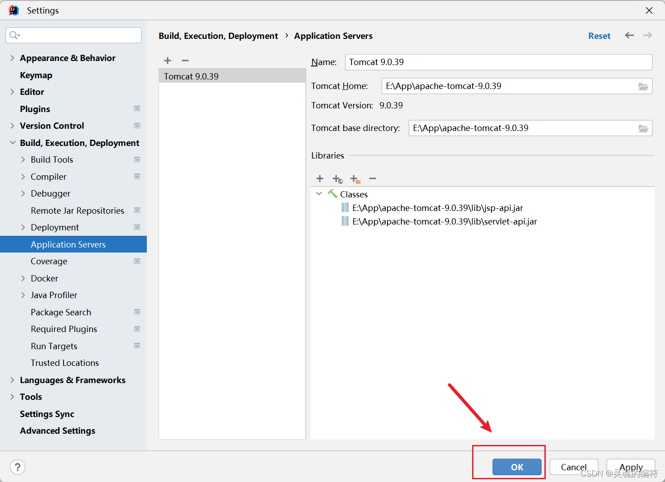This screenshot has height=482, width=665.
Task: Expand the Debugger subsection
Action: [23, 193]
